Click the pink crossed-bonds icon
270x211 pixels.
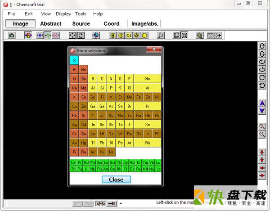[x=56, y=36]
